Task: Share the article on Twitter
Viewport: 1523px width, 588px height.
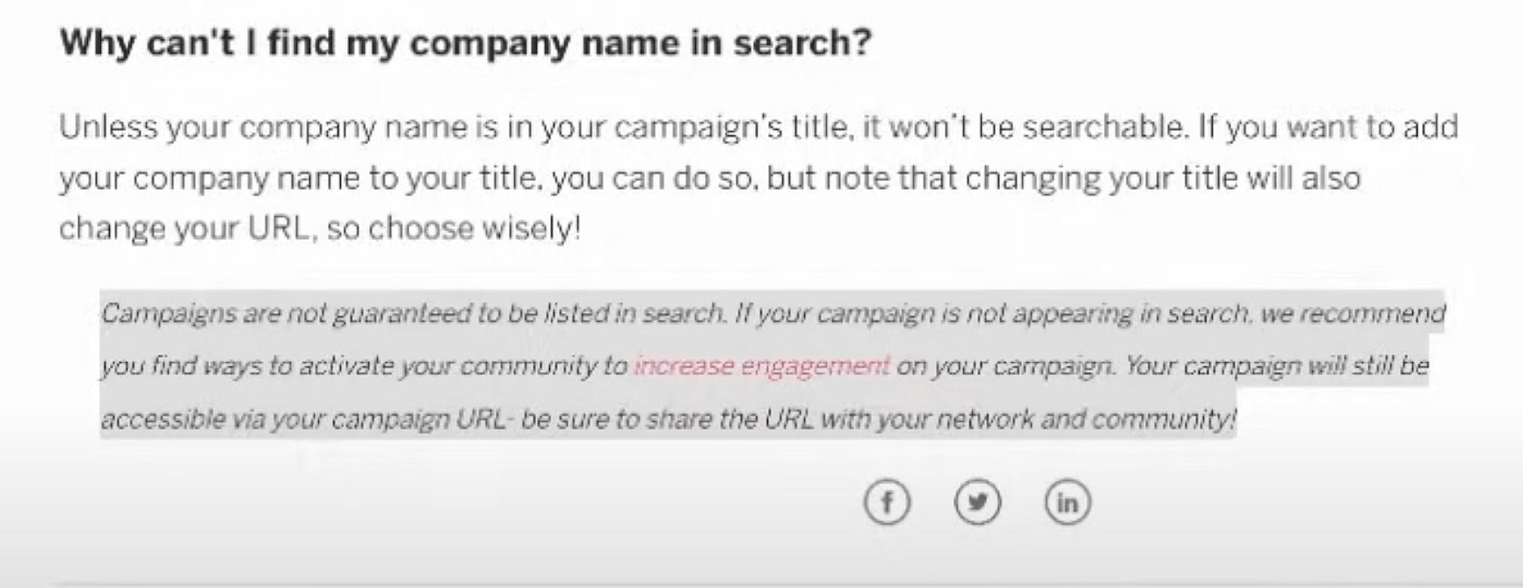Action: 977,503
